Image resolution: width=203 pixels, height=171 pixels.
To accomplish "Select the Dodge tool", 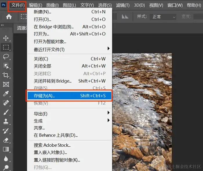I will [6, 168].
